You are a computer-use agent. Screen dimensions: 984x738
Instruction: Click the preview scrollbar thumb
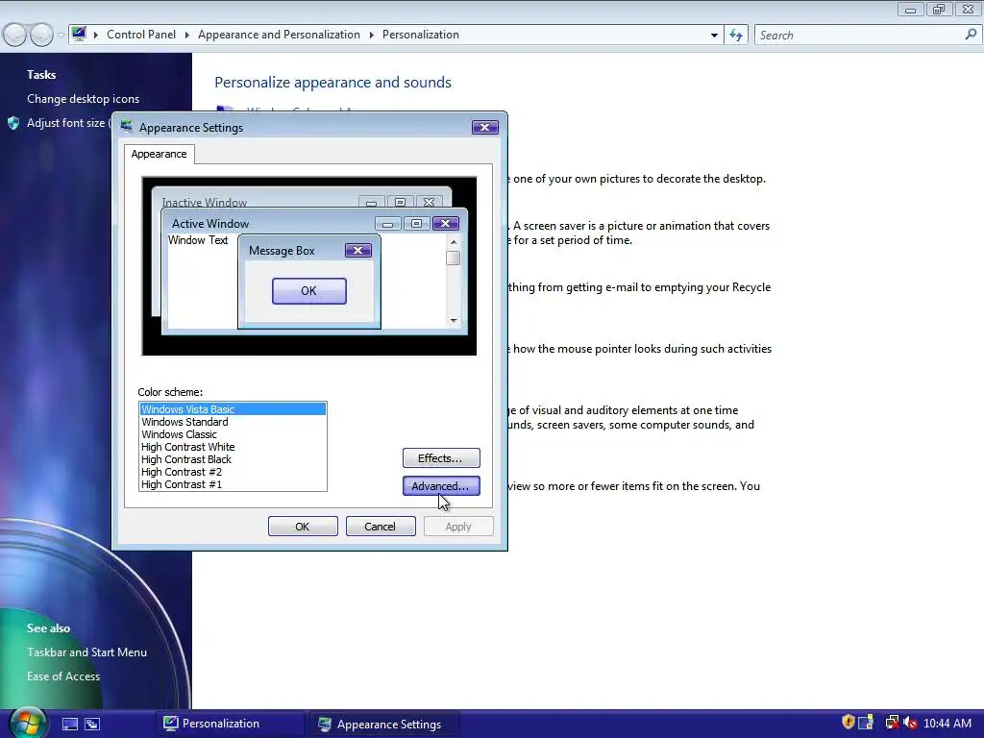(454, 258)
